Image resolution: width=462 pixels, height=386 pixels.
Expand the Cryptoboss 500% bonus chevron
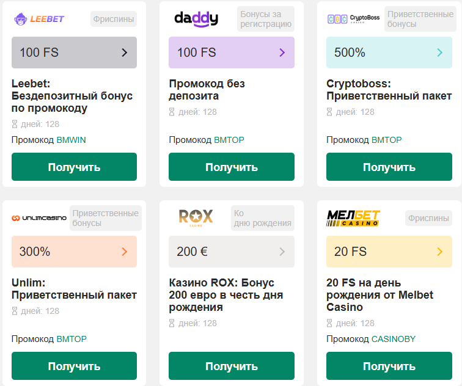(439, 53)
